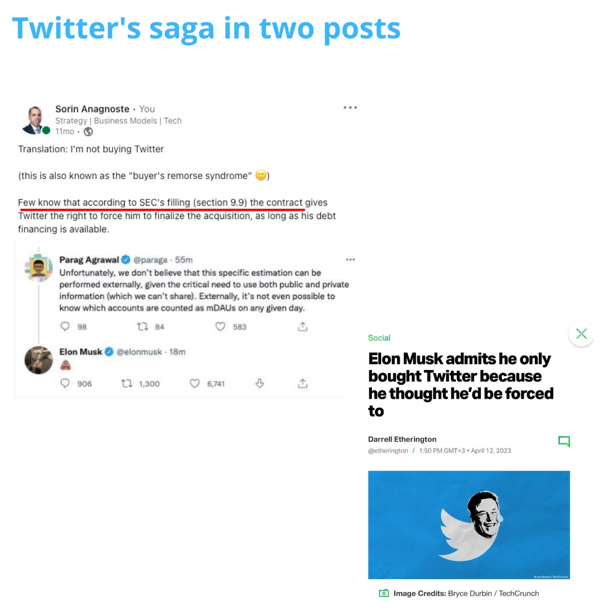Close the TechCrunch article with green X
614x614 pixels.
point(581,334)
